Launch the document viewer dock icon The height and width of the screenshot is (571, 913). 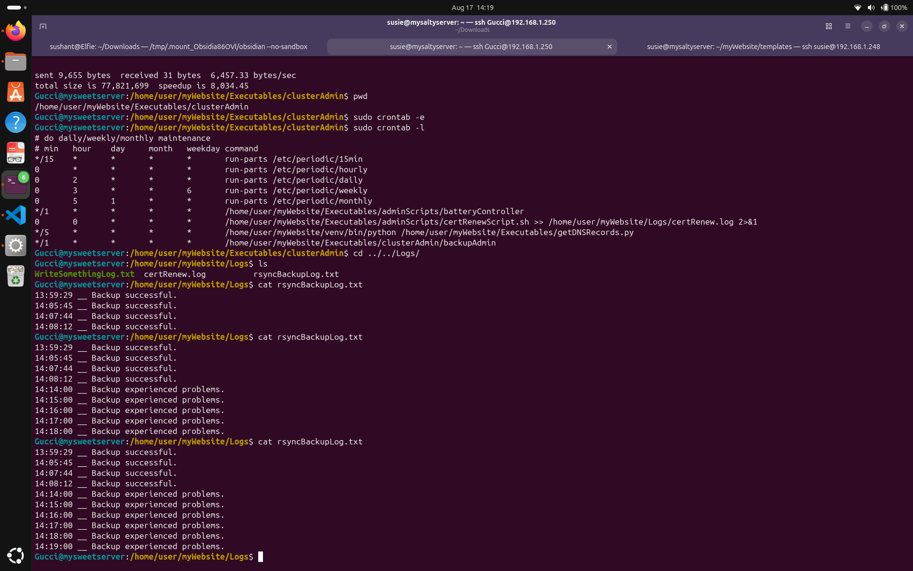pos(16,153)
